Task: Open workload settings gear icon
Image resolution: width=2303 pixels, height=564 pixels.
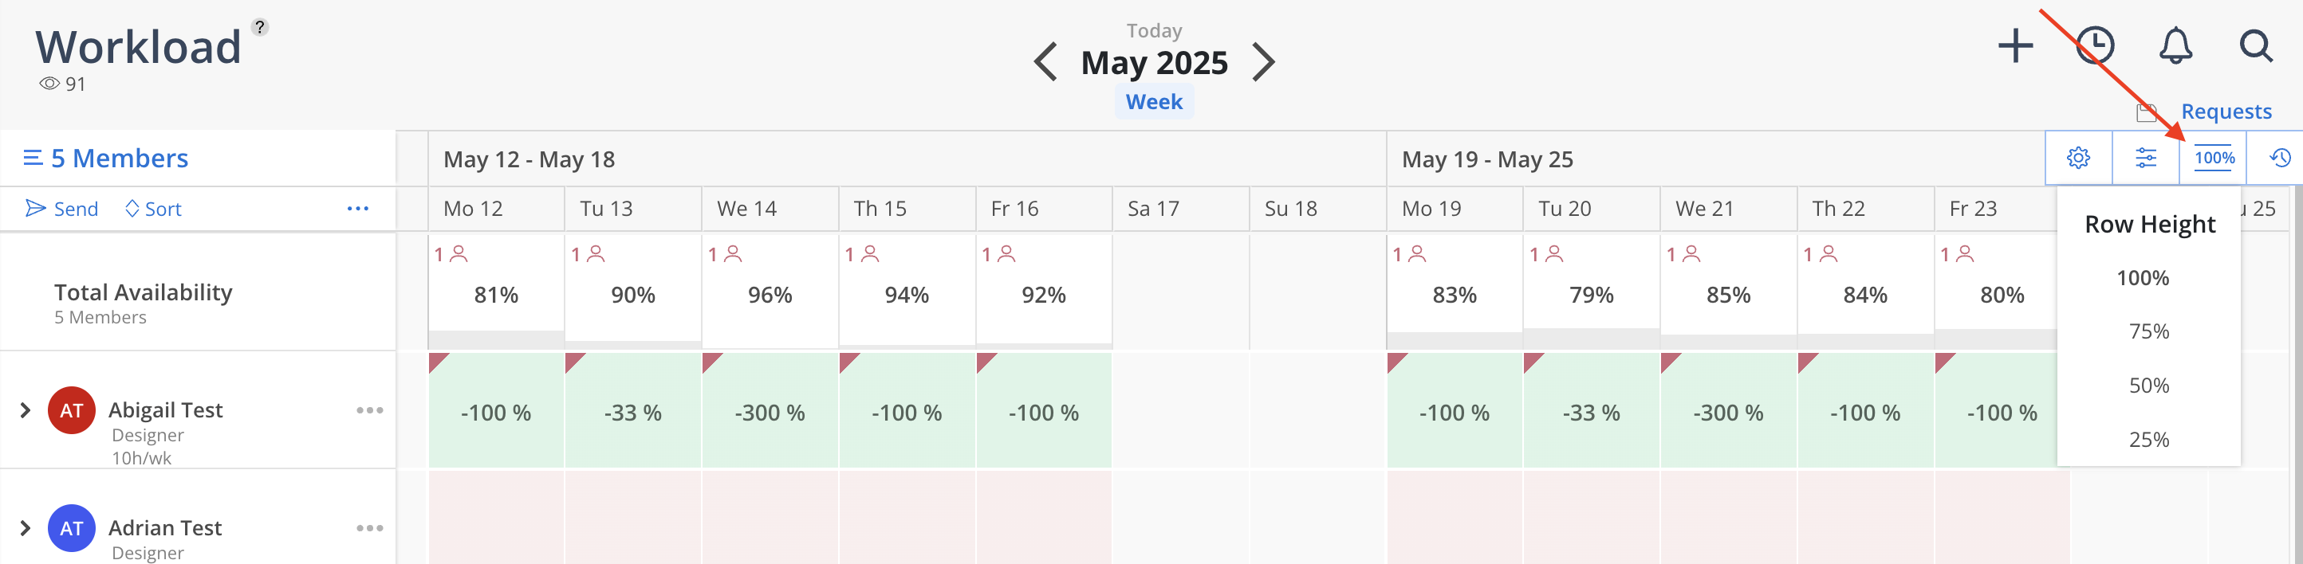Action: (2079, 158)
